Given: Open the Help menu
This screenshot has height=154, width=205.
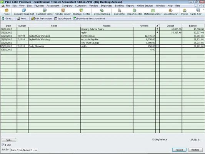Looking at the screenshot, I should coord(170,6).
